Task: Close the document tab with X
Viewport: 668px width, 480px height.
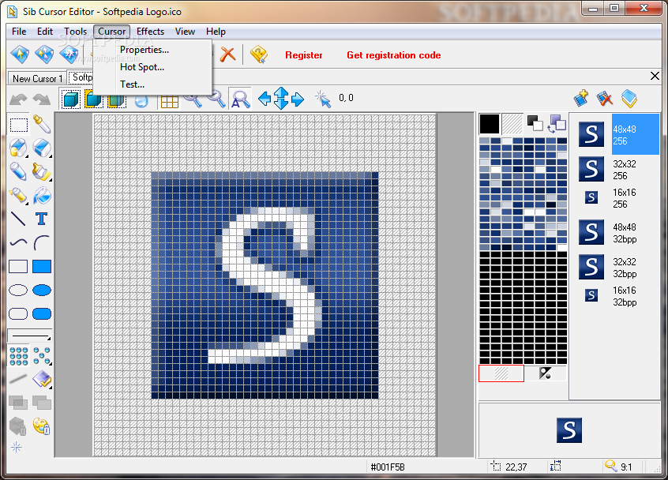Action: (x=655, y=77)
